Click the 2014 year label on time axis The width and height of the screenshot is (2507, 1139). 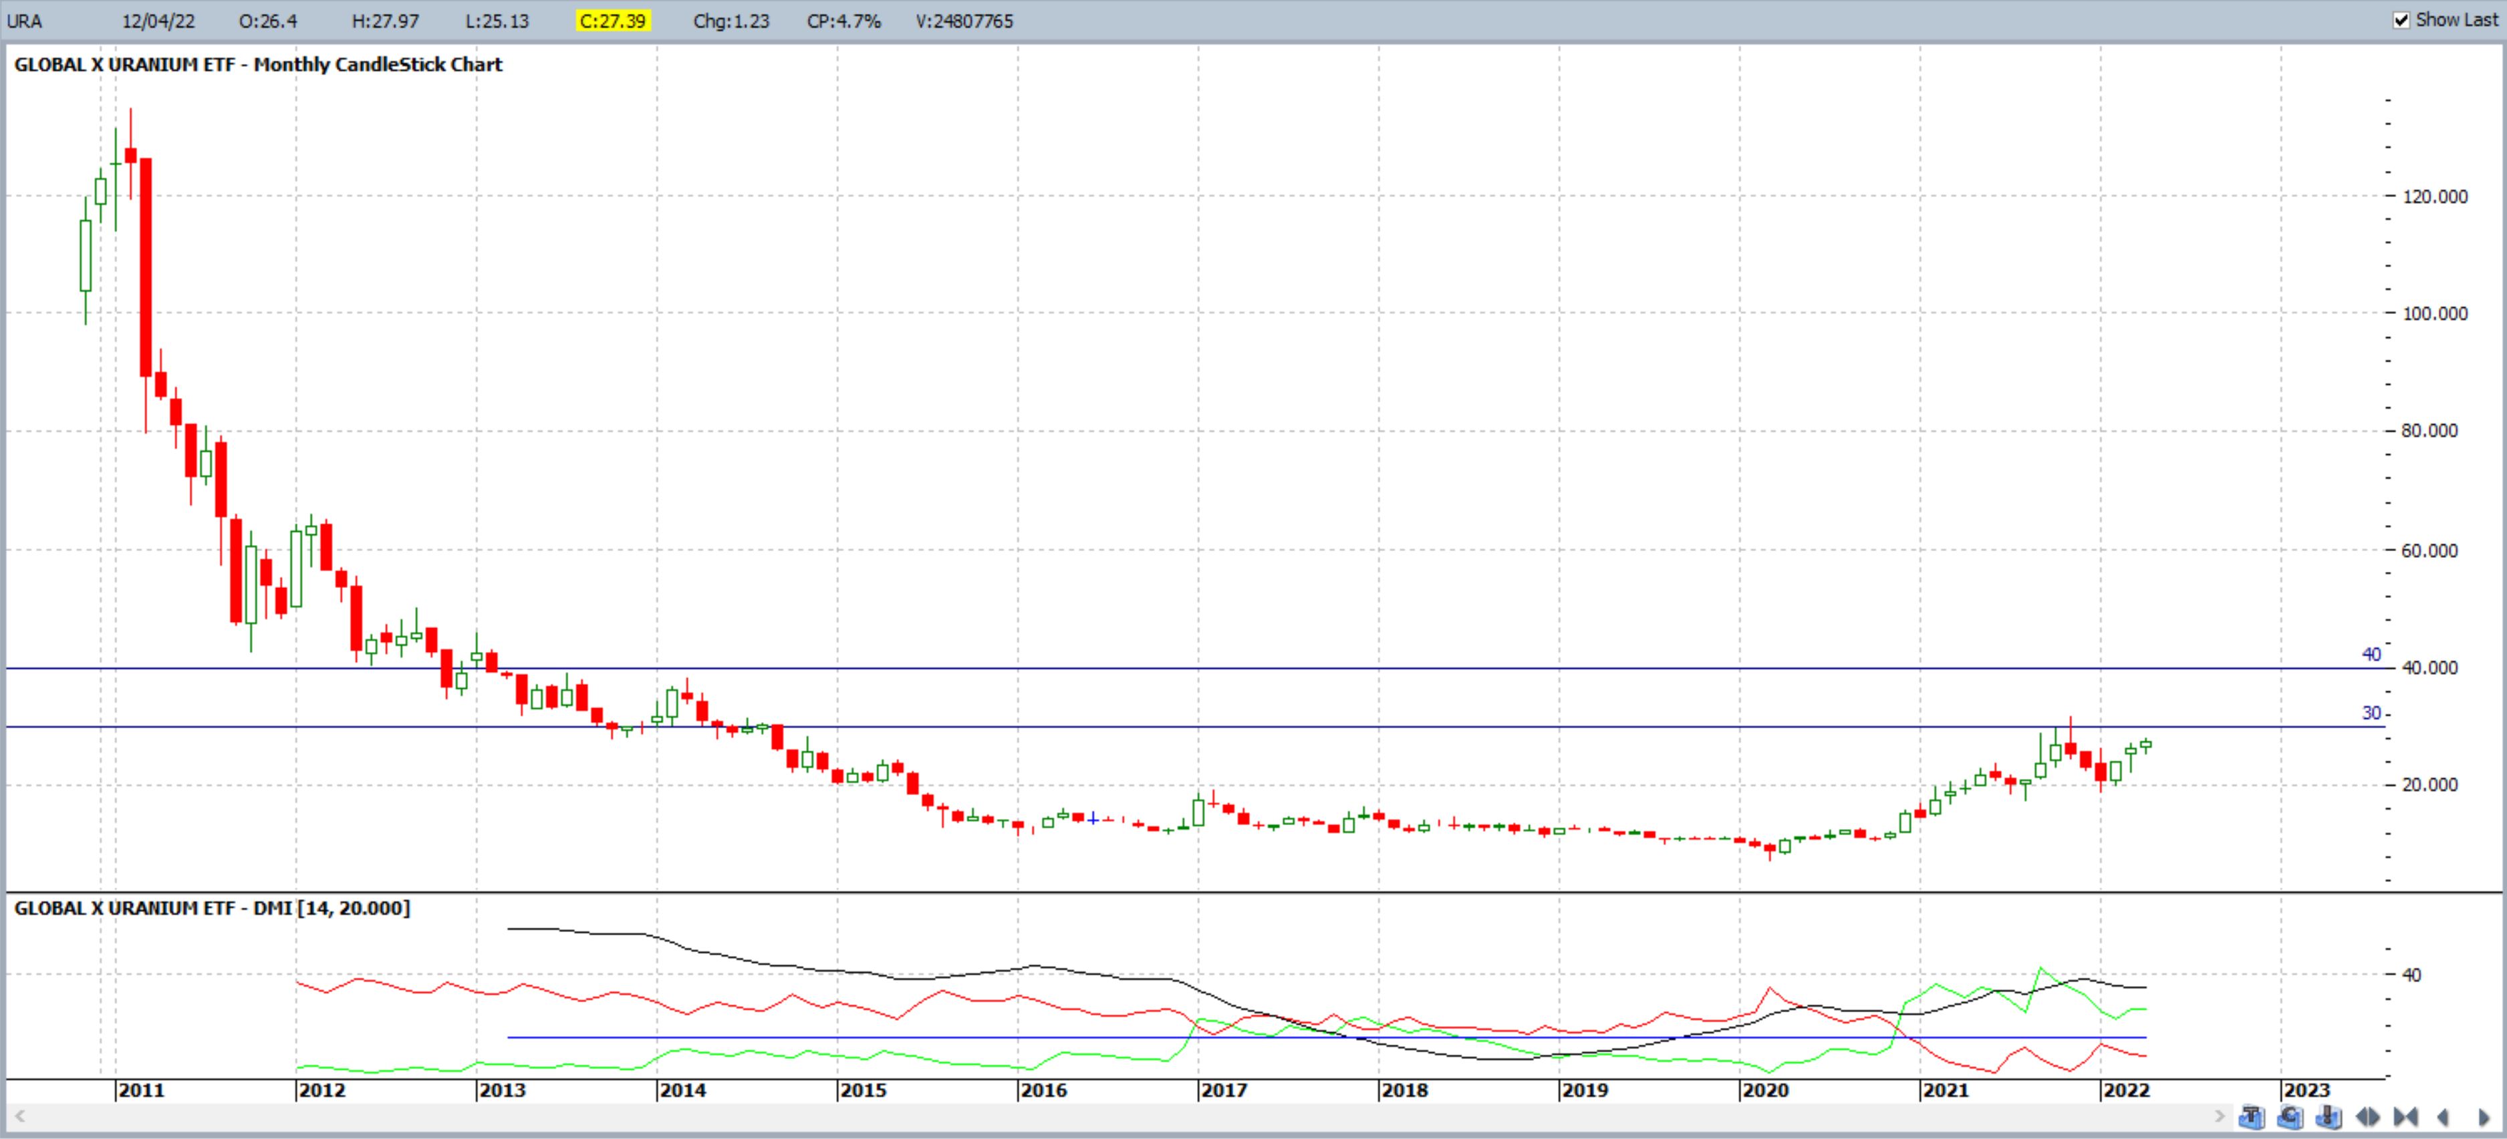click(683, 1090)
